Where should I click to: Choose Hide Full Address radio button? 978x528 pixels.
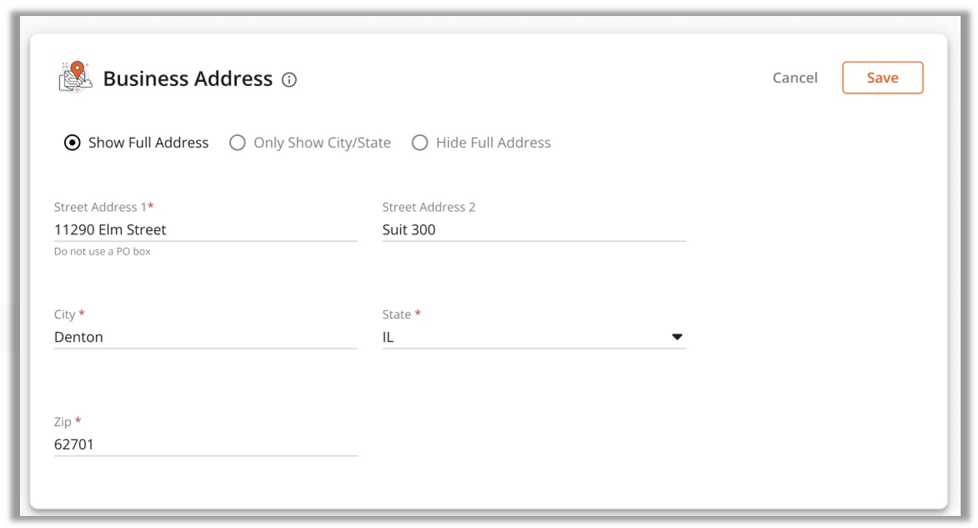point(420,143)
